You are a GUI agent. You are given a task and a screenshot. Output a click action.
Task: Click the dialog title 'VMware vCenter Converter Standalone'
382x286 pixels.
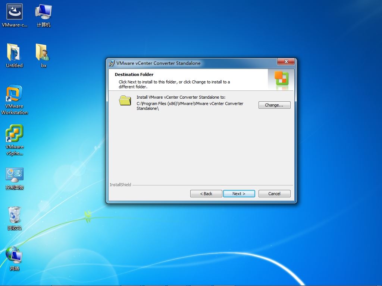[x=158, y=63]
